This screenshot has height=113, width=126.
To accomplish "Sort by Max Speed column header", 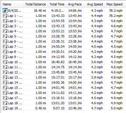I will click(x=114, y=4).
